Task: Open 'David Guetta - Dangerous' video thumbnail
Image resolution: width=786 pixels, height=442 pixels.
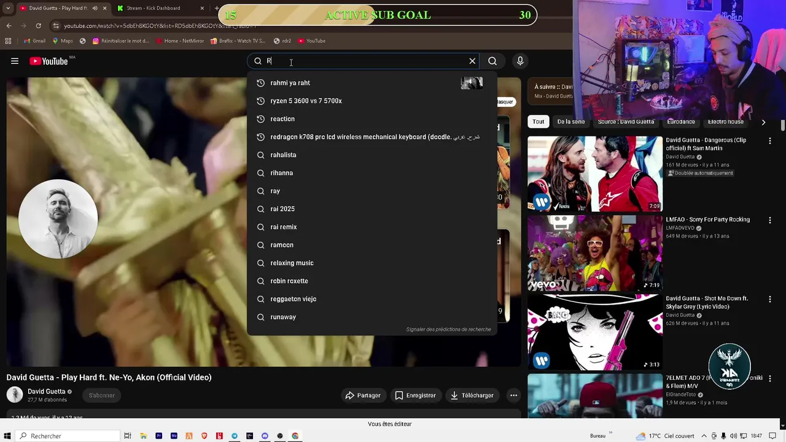Action: tap(594, 174)
